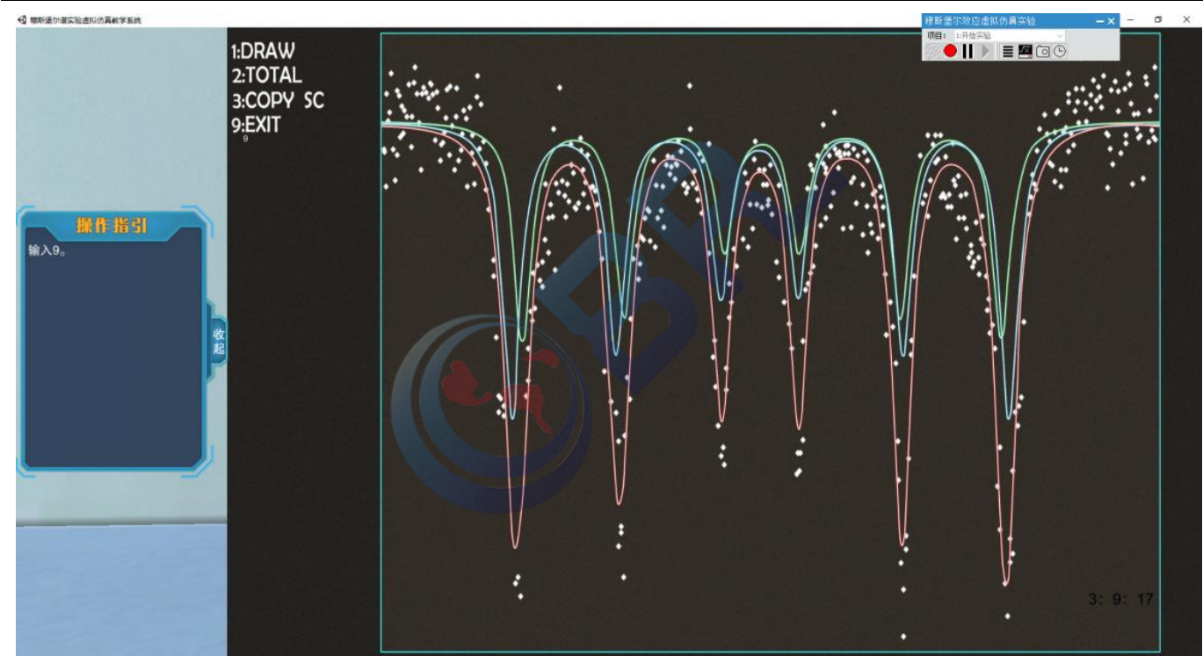This screenshot has width=1203, height=656.
Task: Click the clock timer icon
Action: point(1060,52)
